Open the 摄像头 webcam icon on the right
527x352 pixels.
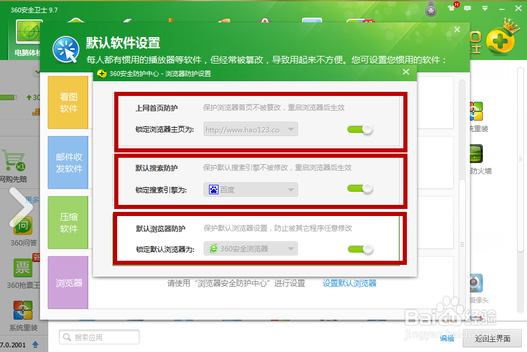476,283
